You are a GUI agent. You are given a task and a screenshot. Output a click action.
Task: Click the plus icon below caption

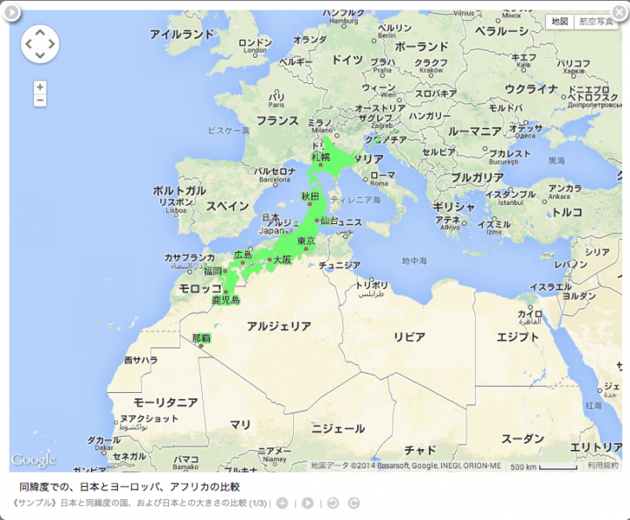(282, 502)
